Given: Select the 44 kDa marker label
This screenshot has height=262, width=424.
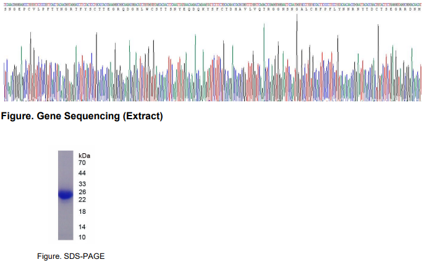Looking at the screenshot, I should (x=82, y=173).
